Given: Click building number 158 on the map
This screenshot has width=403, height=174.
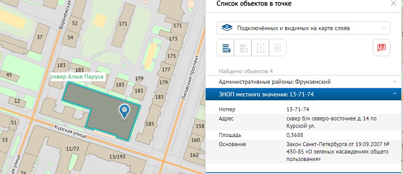Looking at the screenshot, I should click(200, 126).
